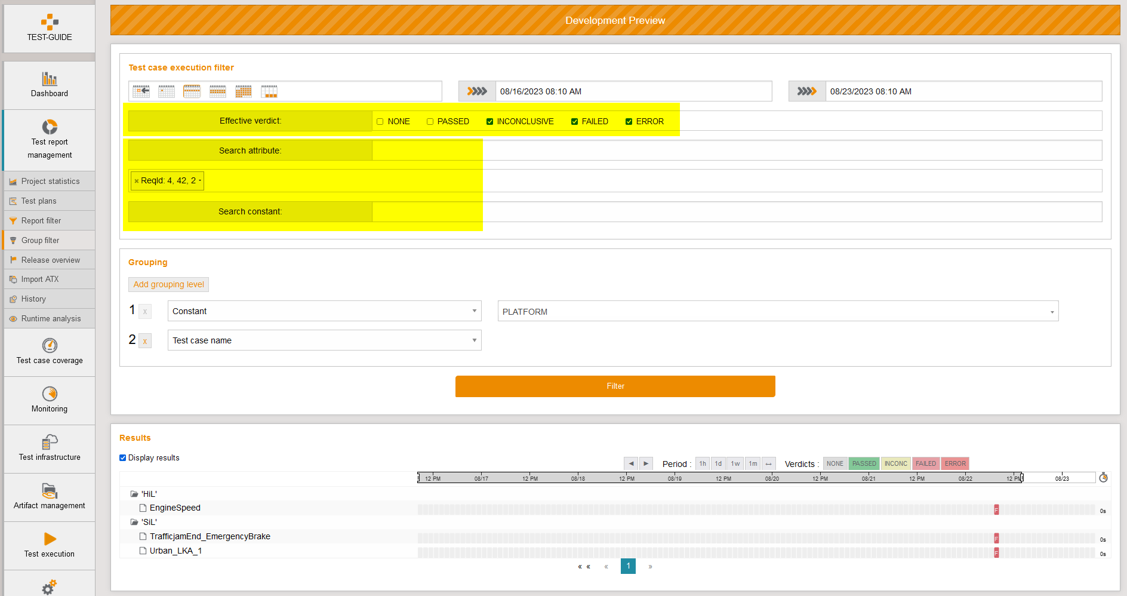Uncheck the FAILED verdict checkbox

coord(574,122)
